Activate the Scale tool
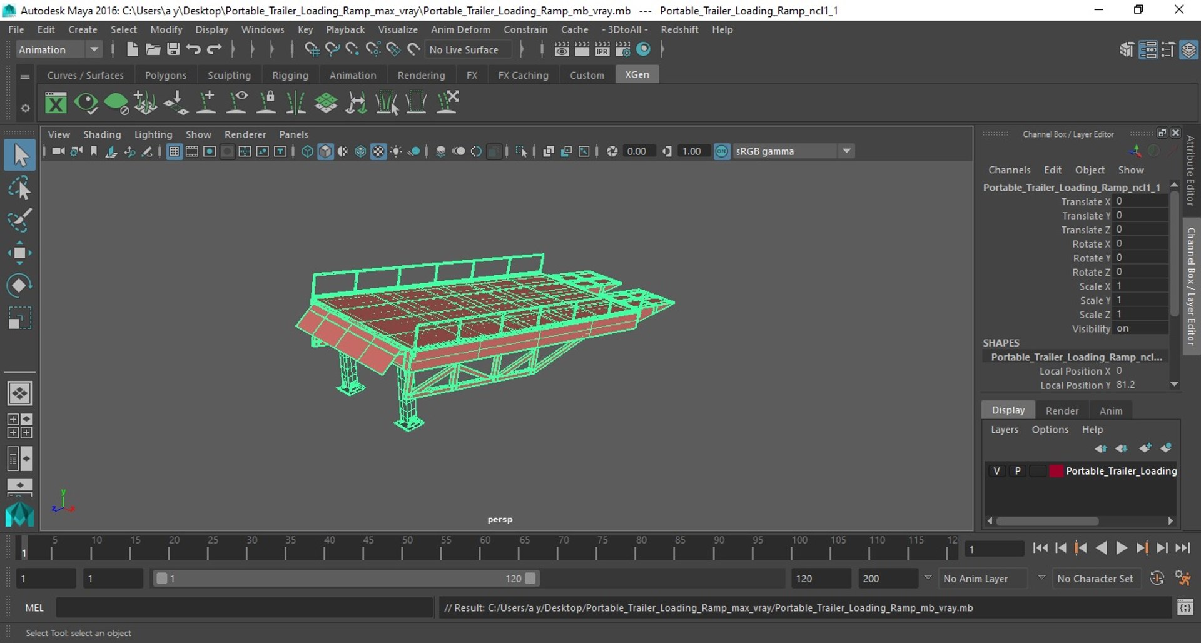1201x643 pixels. [x=19, y=318]
